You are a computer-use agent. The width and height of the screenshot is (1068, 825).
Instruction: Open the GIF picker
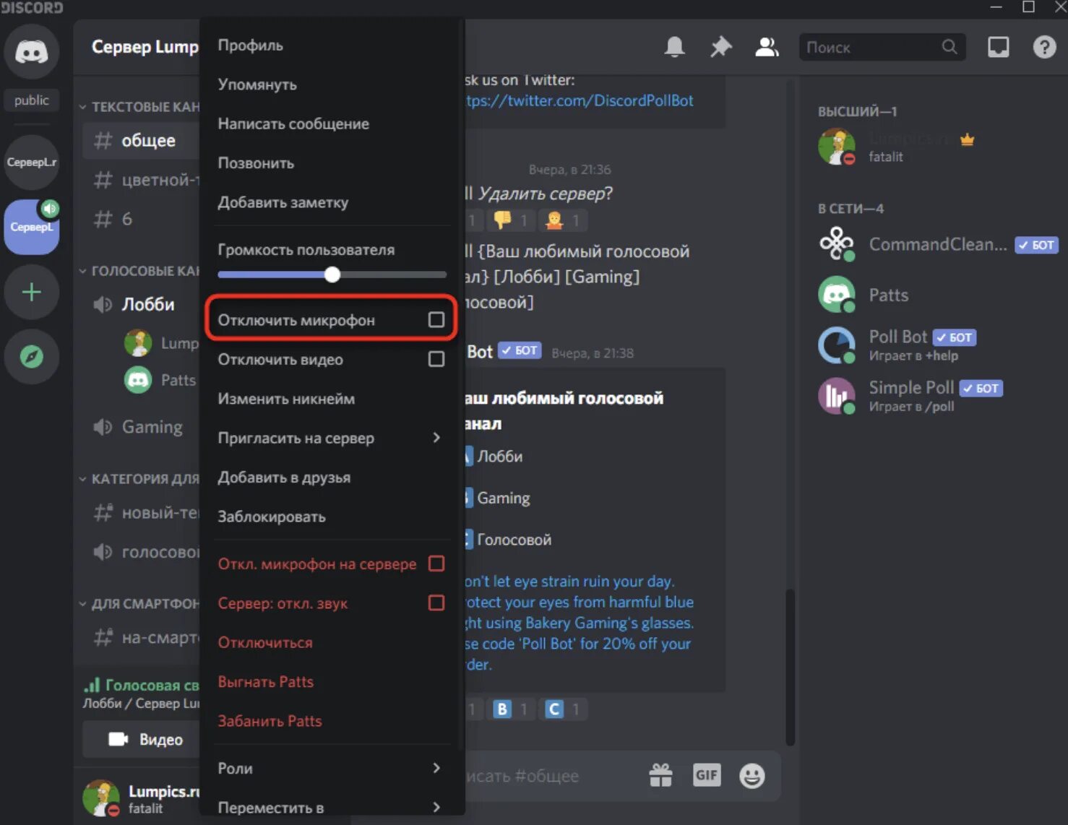click(707, 776)
